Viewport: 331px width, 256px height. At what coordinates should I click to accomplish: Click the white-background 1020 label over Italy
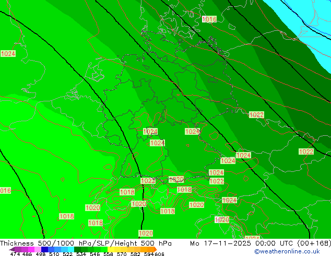pyautogui.click(x=222, y=219)
